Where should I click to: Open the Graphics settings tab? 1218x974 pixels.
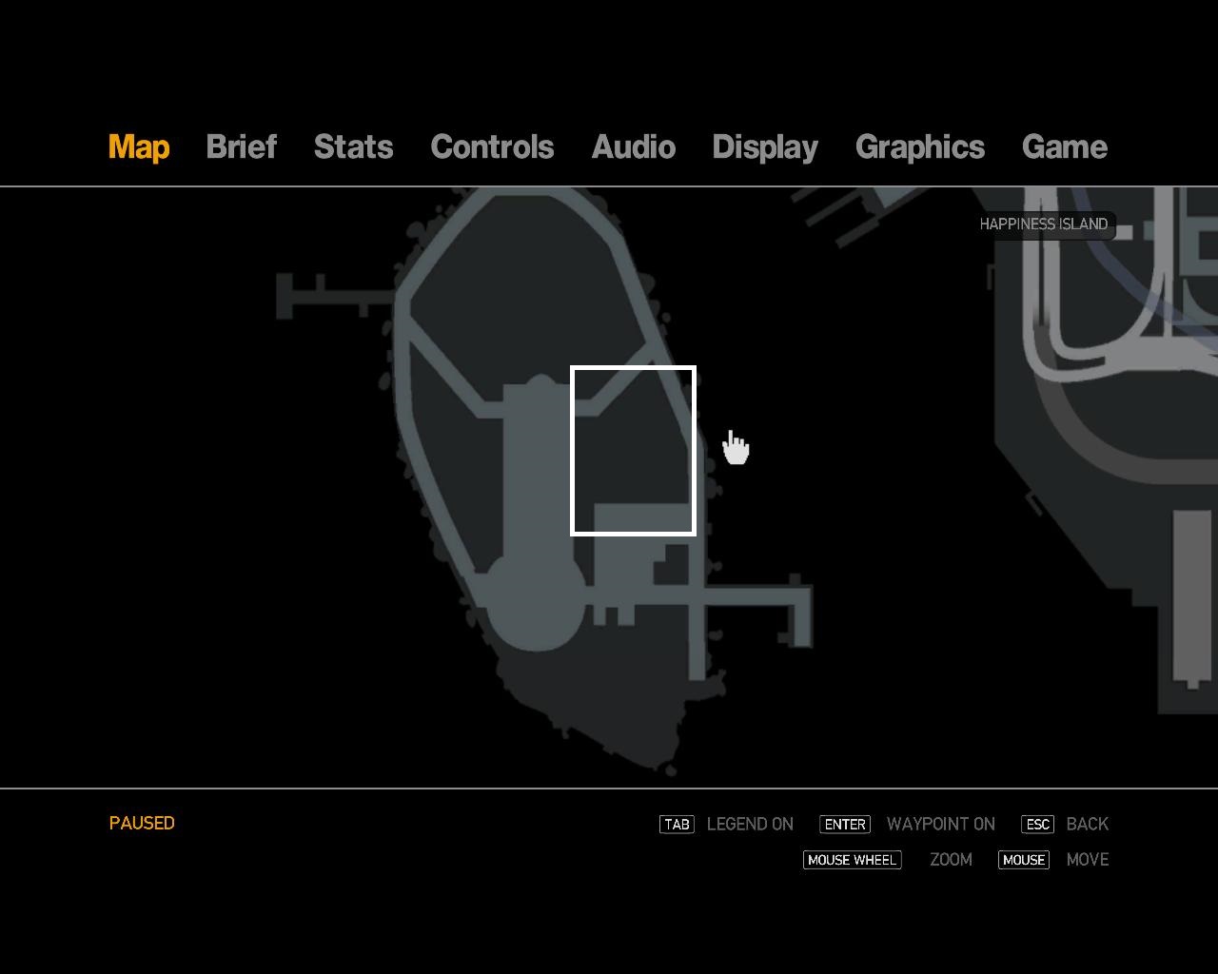[920, 147]
